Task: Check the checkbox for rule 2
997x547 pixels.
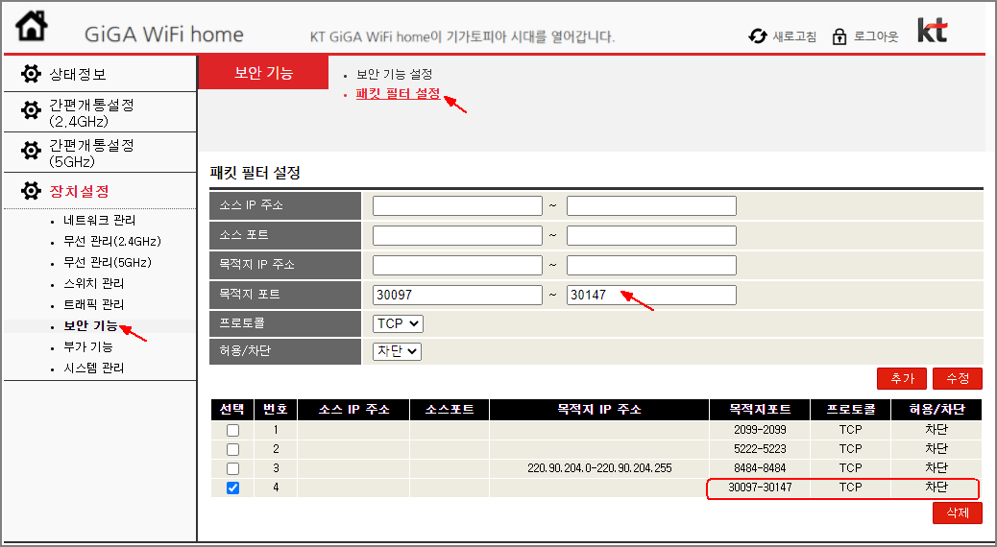Action: point(232,449)
